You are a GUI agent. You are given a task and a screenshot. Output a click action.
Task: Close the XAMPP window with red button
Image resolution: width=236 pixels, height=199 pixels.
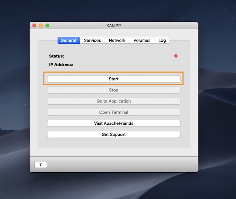tap(34, 26)
